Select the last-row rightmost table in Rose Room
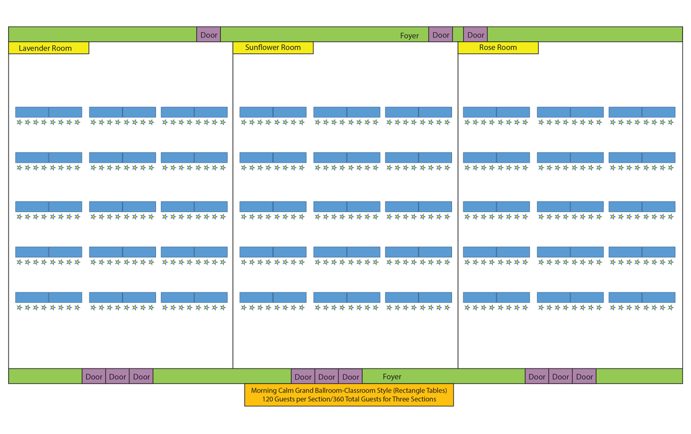 pos(642,297)
